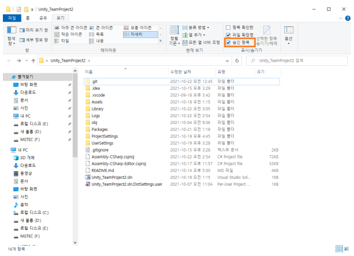Select 내용 content layout
Image resolution: width=354 pixels, height=256 pixels.
pyautogui.click(x=96, y=41)
